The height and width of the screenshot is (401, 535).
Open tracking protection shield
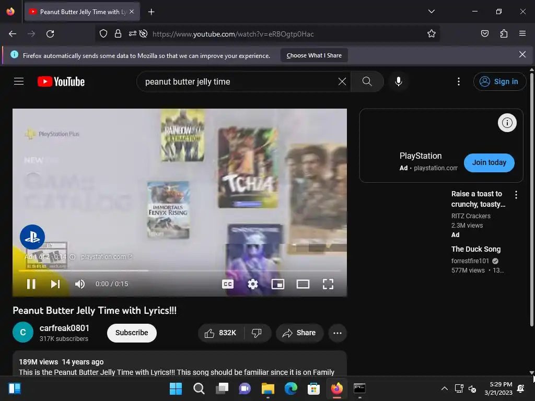(103, 33)
